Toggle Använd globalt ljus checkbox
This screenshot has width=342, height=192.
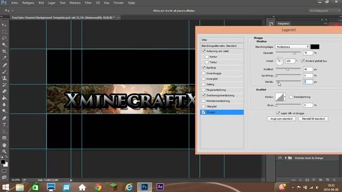click(x=302, y=61)
